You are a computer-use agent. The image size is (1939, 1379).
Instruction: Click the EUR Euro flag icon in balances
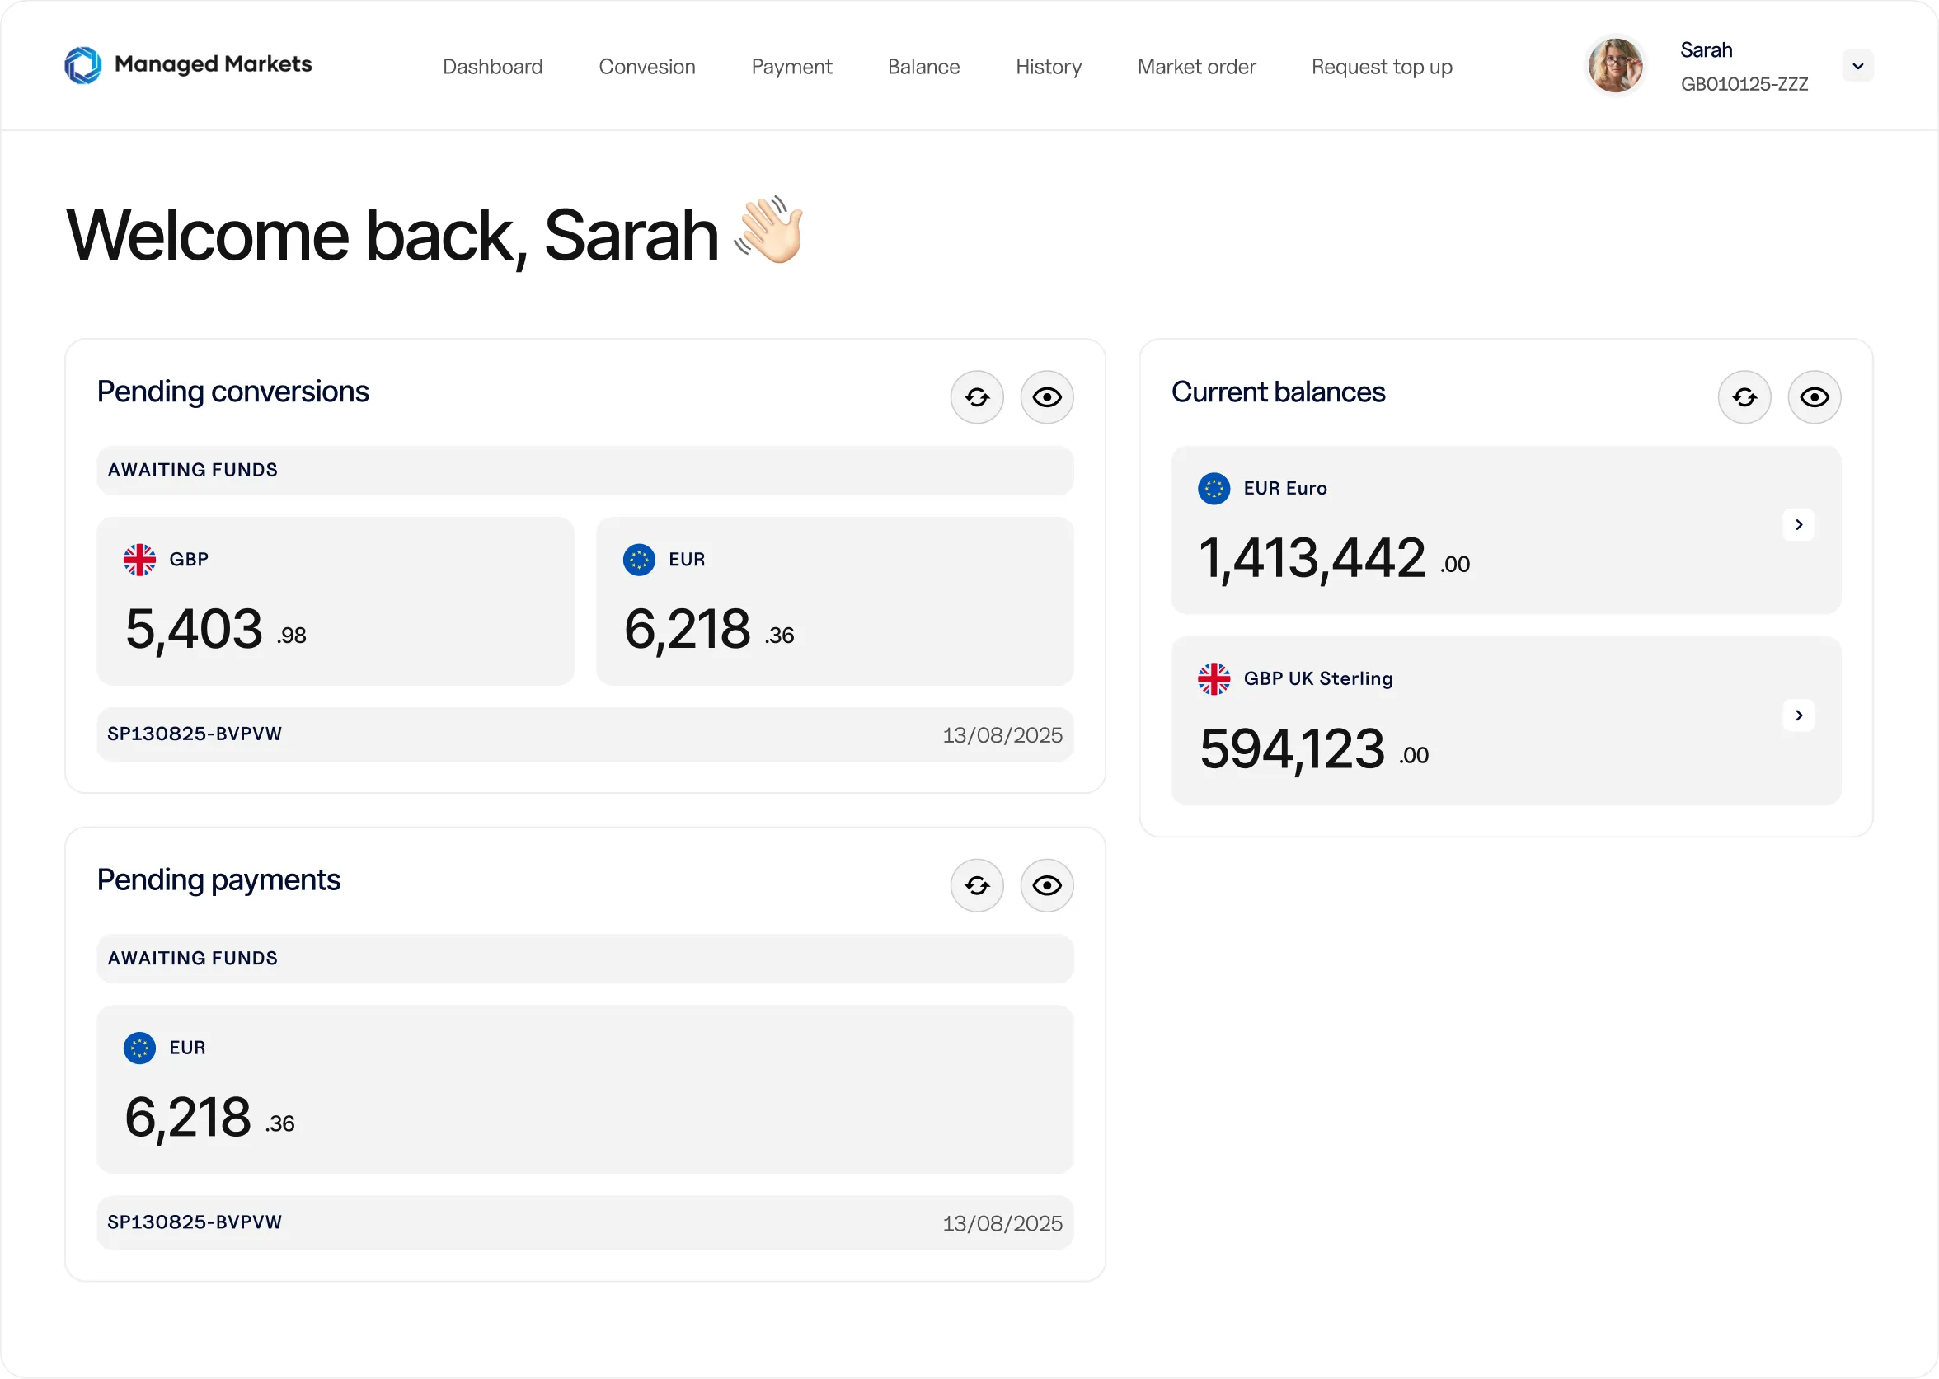(1214, 488)
